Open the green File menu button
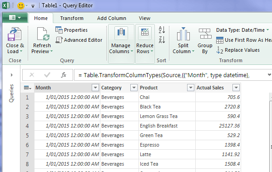The width and height of the screenshot is (272, 172). [x=15, y=18]
